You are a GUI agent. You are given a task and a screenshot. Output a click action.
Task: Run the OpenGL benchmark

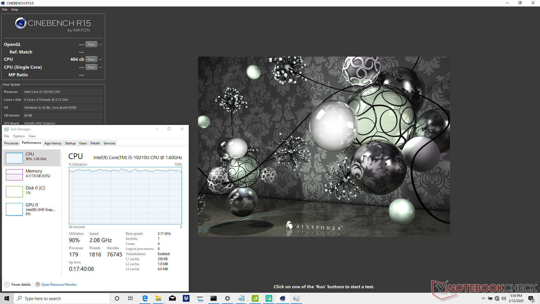click(91, 44)
